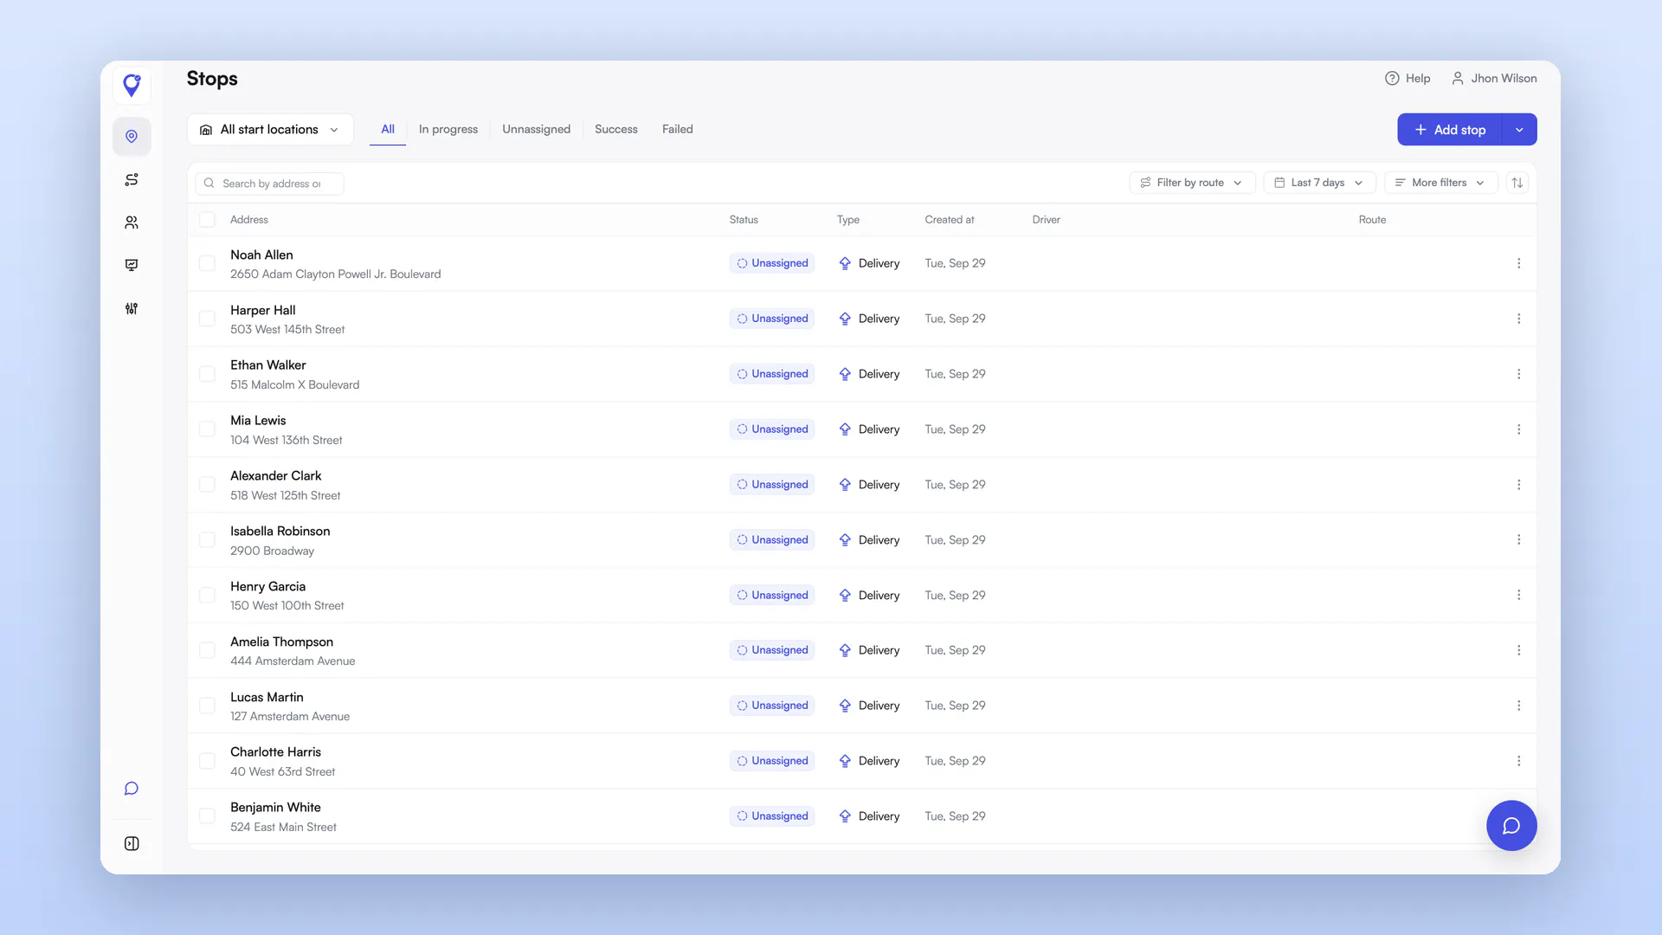Open the settings sliders icon in sidebar
The image size is (1662, 935).
click(x=132, y=308)
